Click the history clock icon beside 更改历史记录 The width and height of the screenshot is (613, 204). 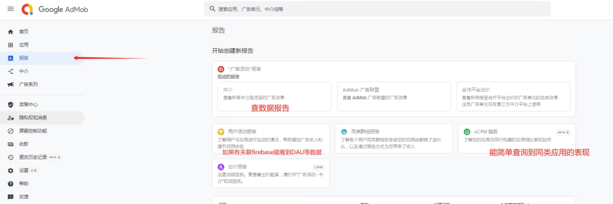coord(11,157)
